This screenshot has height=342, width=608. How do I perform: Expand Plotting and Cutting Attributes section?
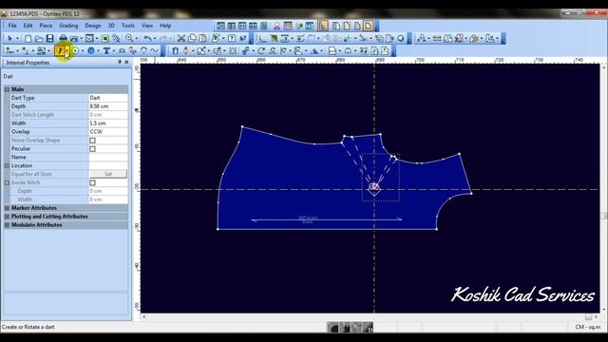(7, 217)
